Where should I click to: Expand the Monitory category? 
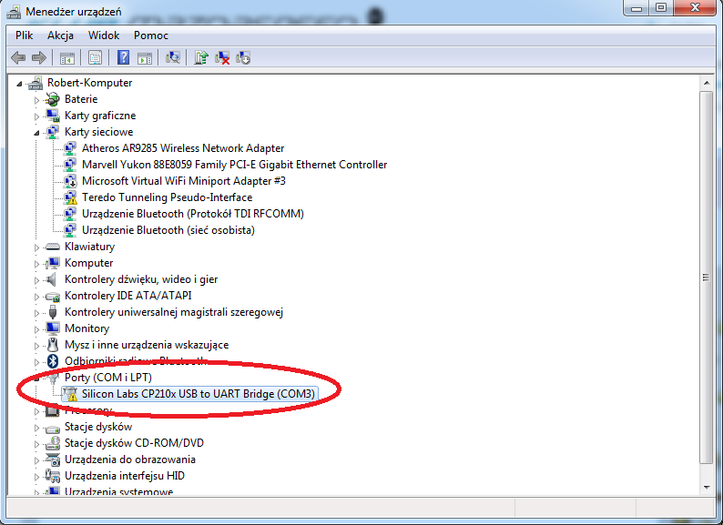pos(37,328)
